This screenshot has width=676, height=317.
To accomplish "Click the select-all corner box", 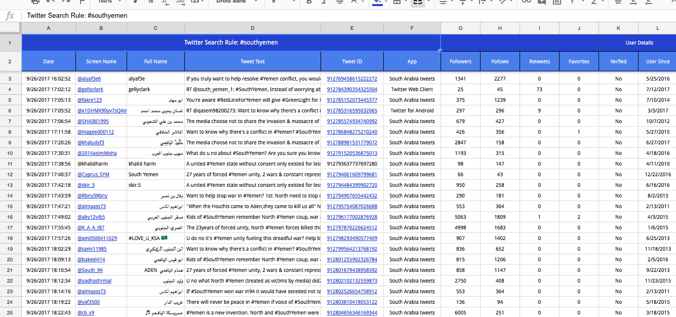I will pos(11,28).
